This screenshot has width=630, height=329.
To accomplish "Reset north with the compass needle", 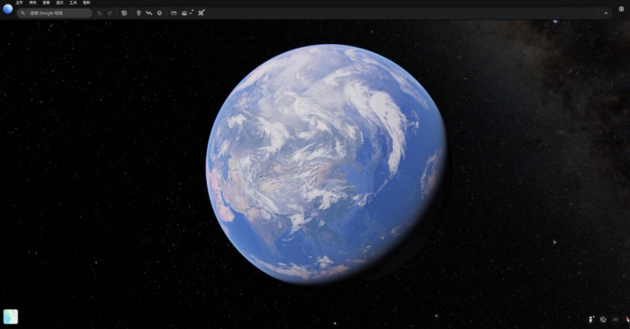I will click(627, 319).
